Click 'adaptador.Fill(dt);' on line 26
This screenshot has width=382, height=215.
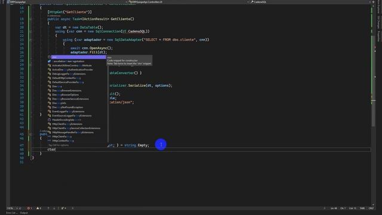pos(89,52)
